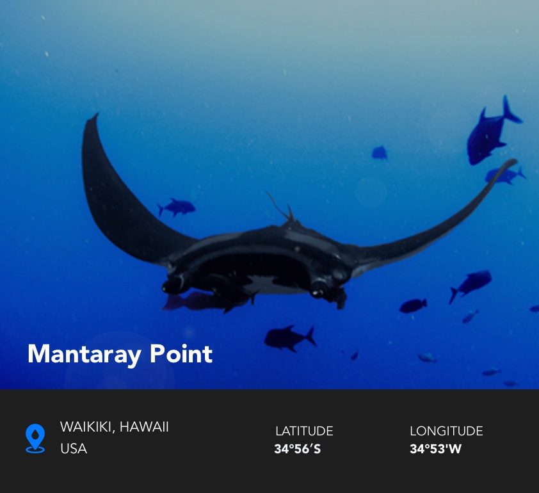539x493 pixels.
Task: Select the WAIKIKI, HAWAII location text
Action: pyautogui.click(x=115, y=427)
